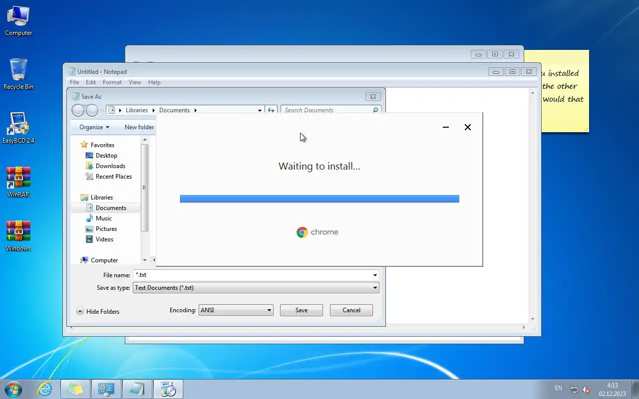Click the Back arrow in Save As
The image size is (639, 399).
(x=78, y=110)
